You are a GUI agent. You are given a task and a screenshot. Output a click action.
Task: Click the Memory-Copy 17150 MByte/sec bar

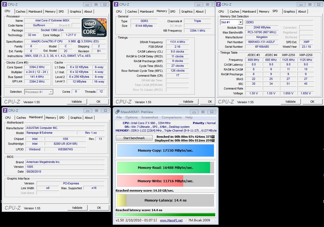coord(165,150)
